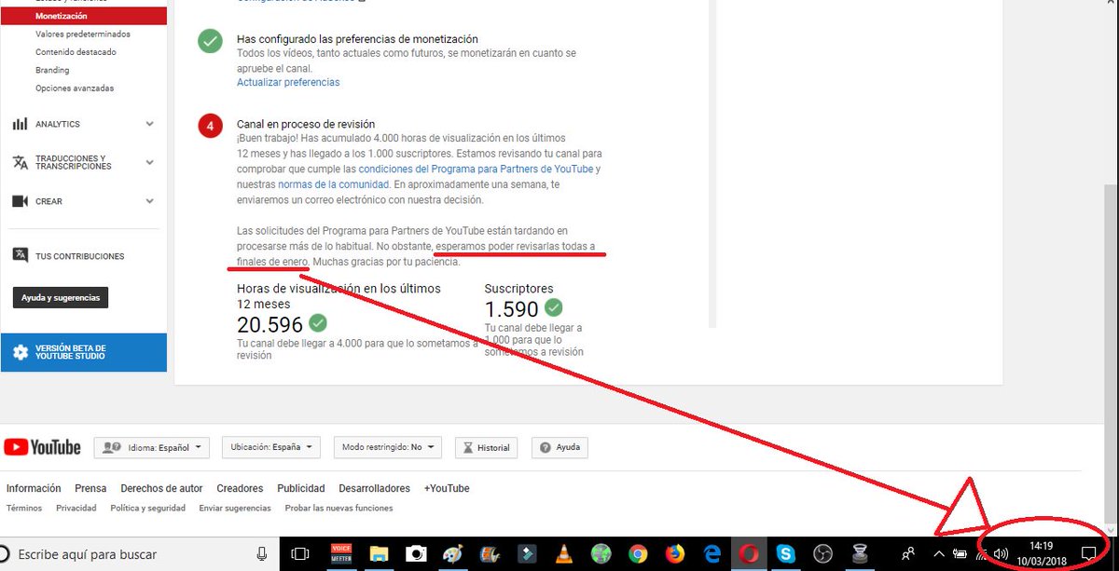Open the Ubicación: España dropdown
Screen dimensions: 1119x571
tap(271, 447)
